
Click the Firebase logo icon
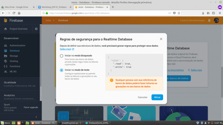coord(5,20)
